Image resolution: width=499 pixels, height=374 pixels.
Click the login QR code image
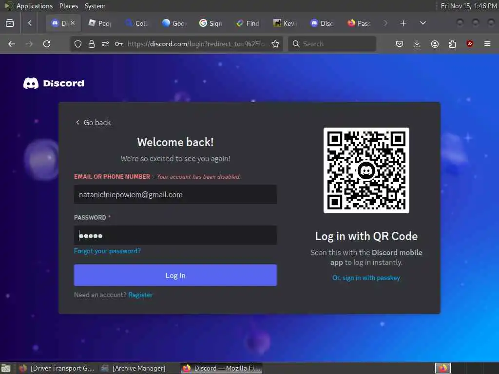(366, 170)
